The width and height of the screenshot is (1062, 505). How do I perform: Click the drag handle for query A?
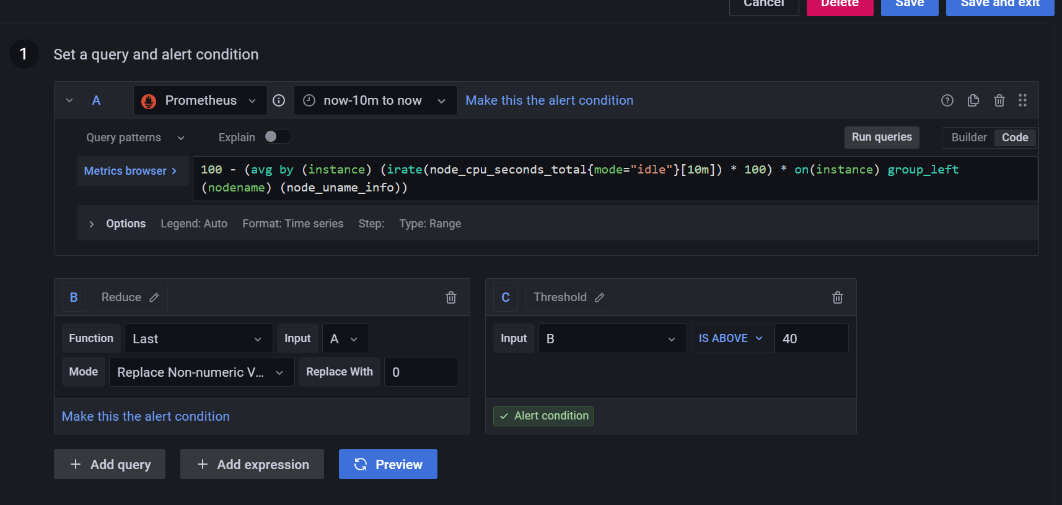(1022, 100)
